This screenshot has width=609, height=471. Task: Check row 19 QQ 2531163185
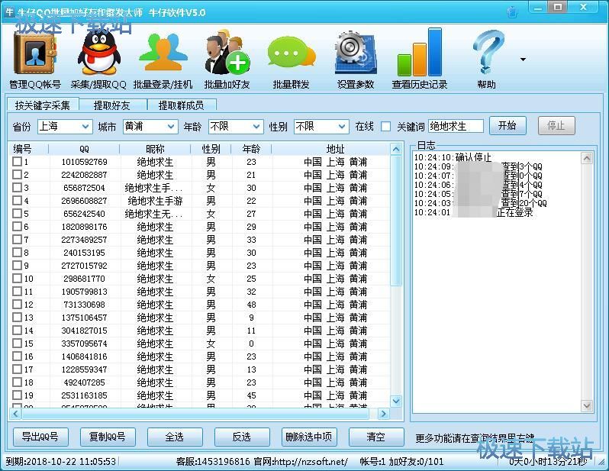click(17, 395)
